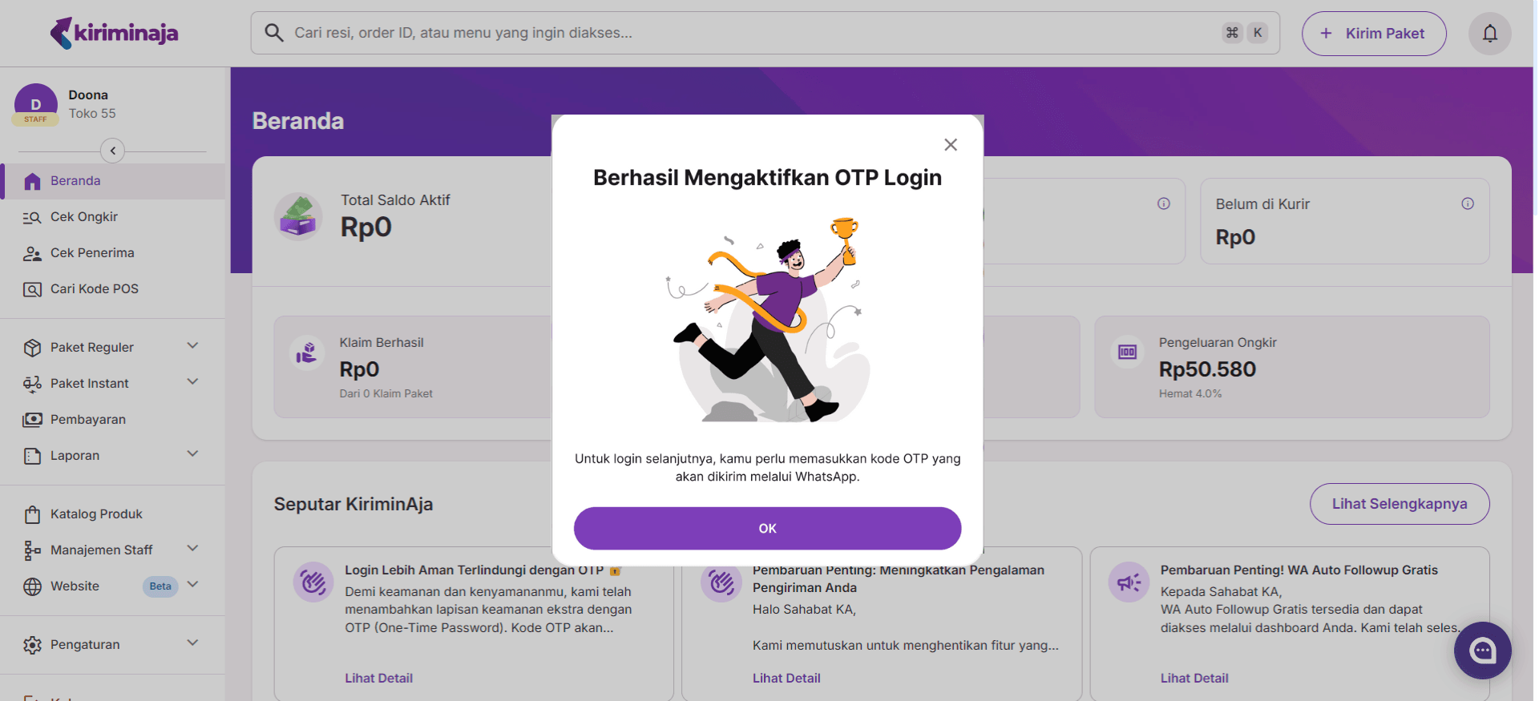Click the Kirim Paket button
1539x701 pixels.
pyautogui.click(x=1373, y=34)
